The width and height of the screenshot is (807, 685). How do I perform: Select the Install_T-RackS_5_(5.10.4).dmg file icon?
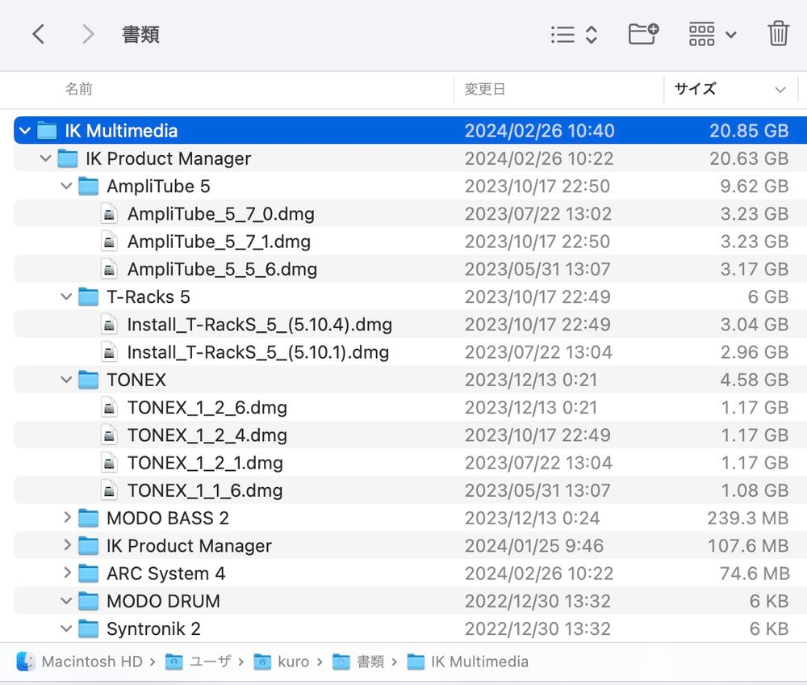pos(109,325)
